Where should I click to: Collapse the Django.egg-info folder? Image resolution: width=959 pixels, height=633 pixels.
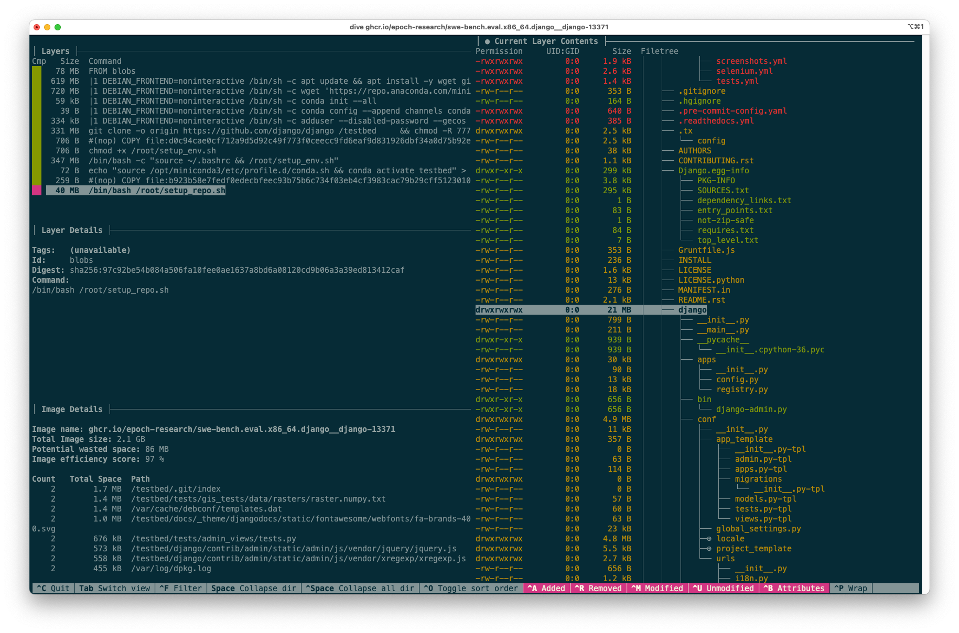pyautogui.click(x=713, y=171)
